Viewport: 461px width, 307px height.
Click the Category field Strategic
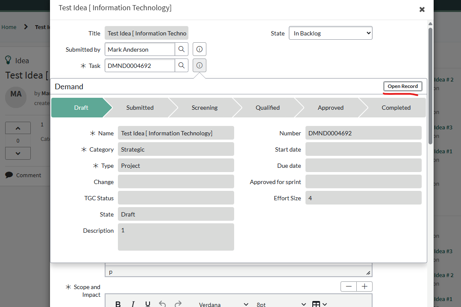pyautogui.click(x=176, y=149)
